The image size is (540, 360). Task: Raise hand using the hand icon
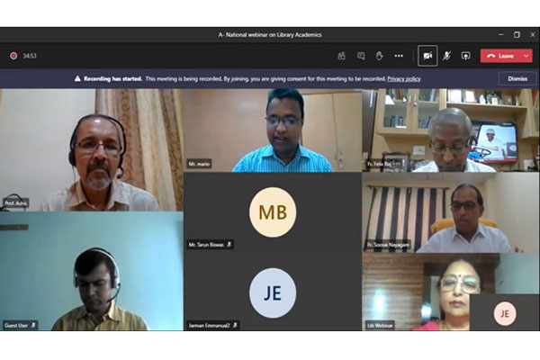[x=379, y=56]
